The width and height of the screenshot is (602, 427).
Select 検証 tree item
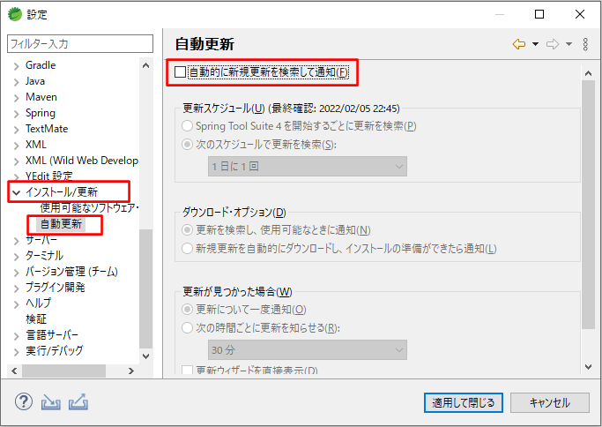coord(36,318)
